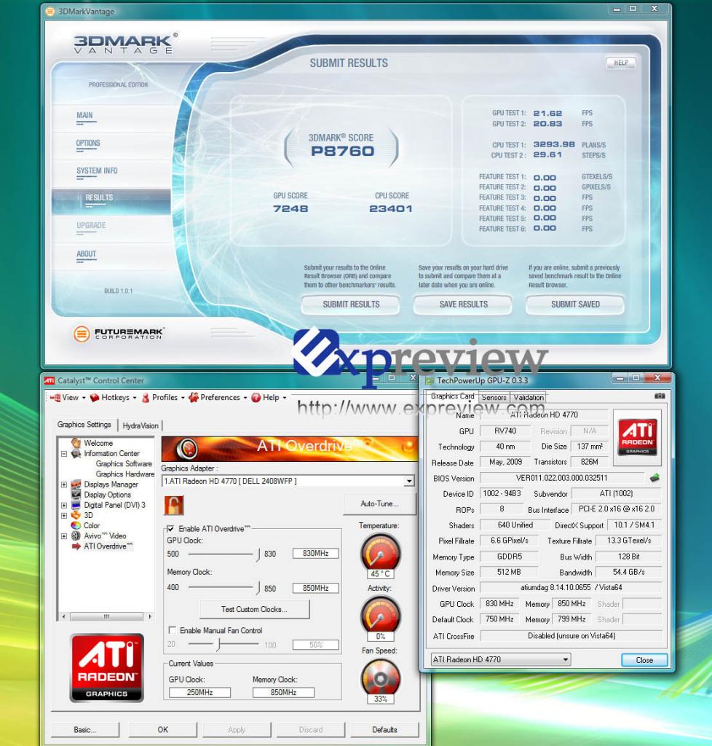Click the Defaults button in Catalyst
712x746 pixels.
384,729
